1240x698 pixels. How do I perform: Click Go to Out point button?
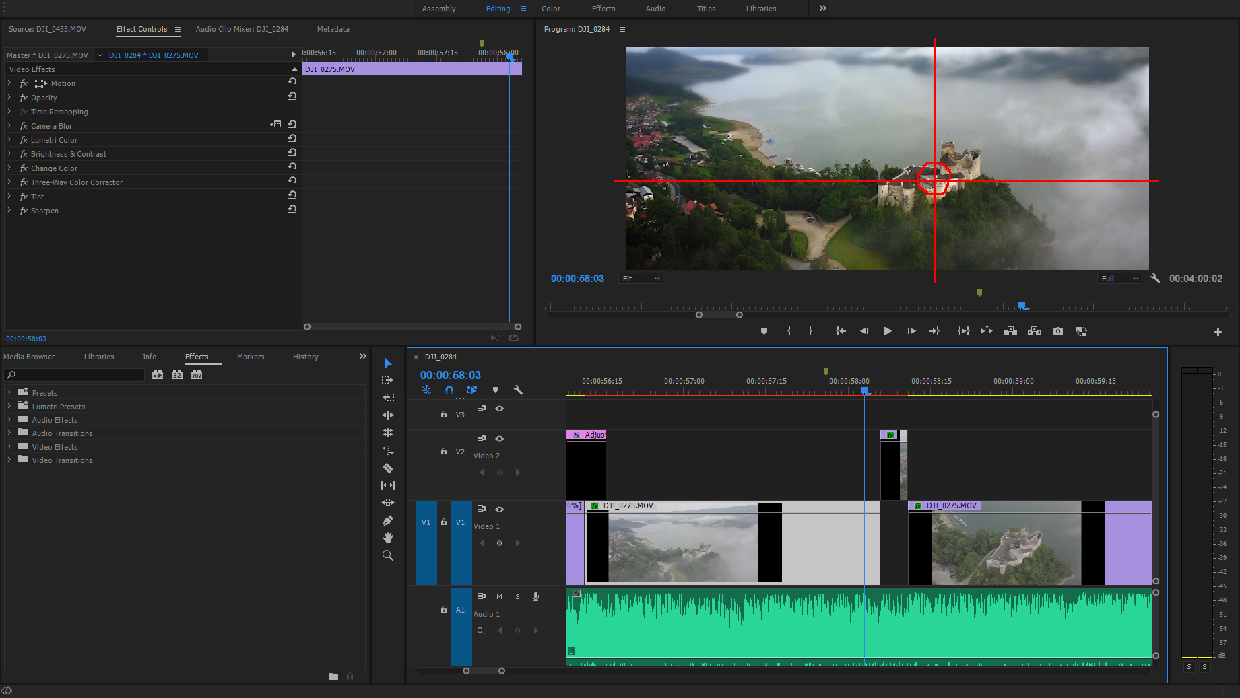934,331
